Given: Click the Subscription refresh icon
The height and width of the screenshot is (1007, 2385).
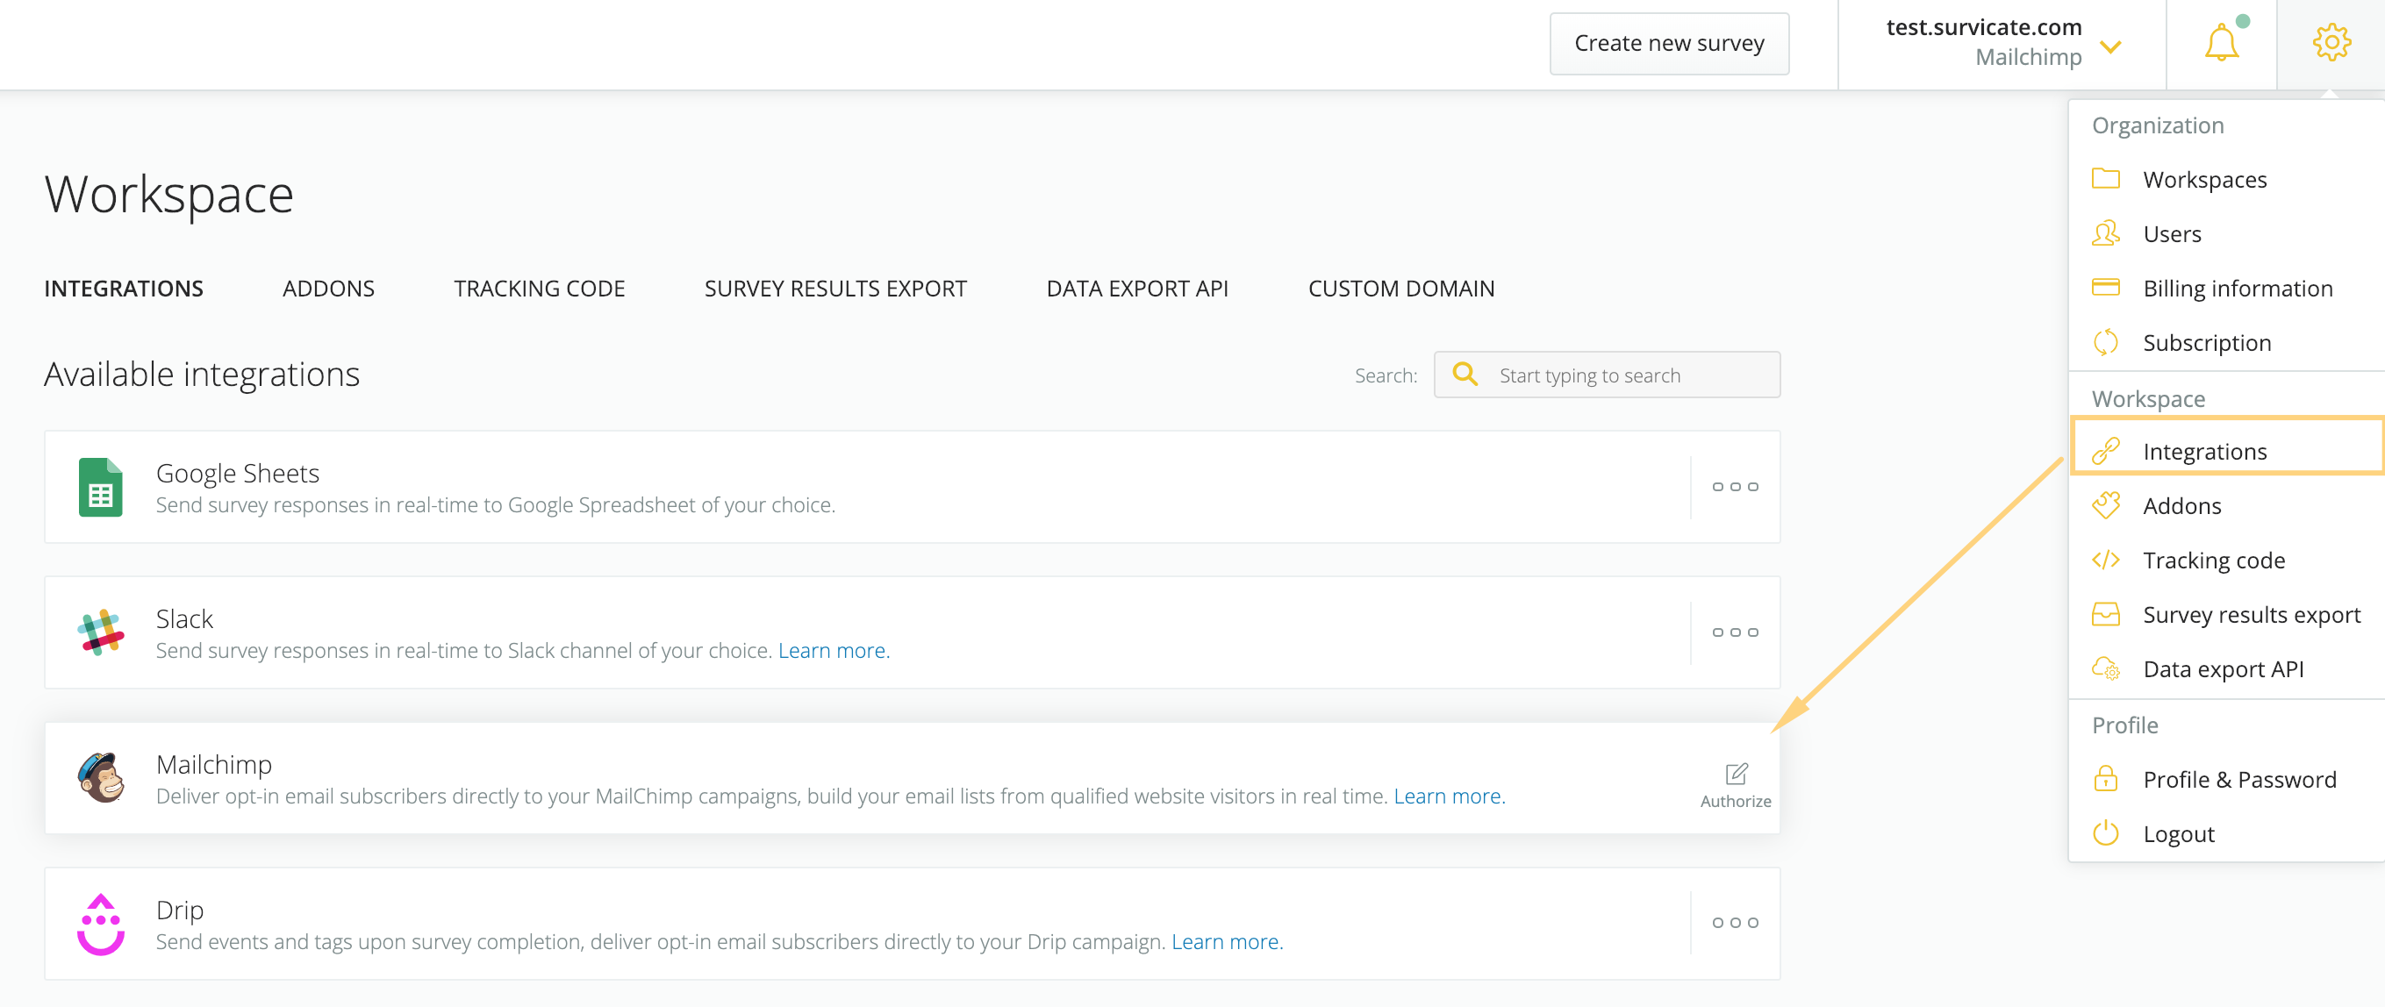Looking at the screenshot, I should tap(2104, 341).
